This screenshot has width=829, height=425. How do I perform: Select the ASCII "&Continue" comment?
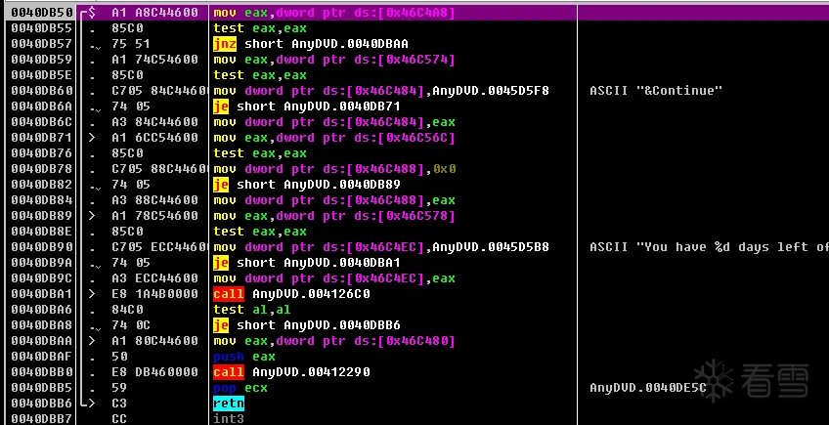pos(656,91)
